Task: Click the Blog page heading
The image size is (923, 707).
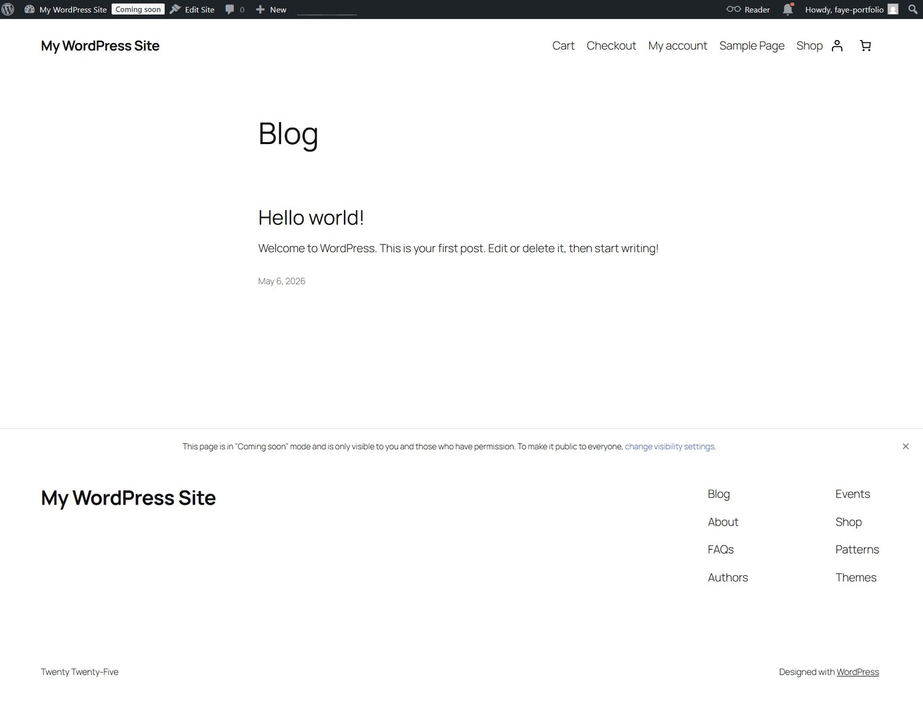Action: point(288,134)
